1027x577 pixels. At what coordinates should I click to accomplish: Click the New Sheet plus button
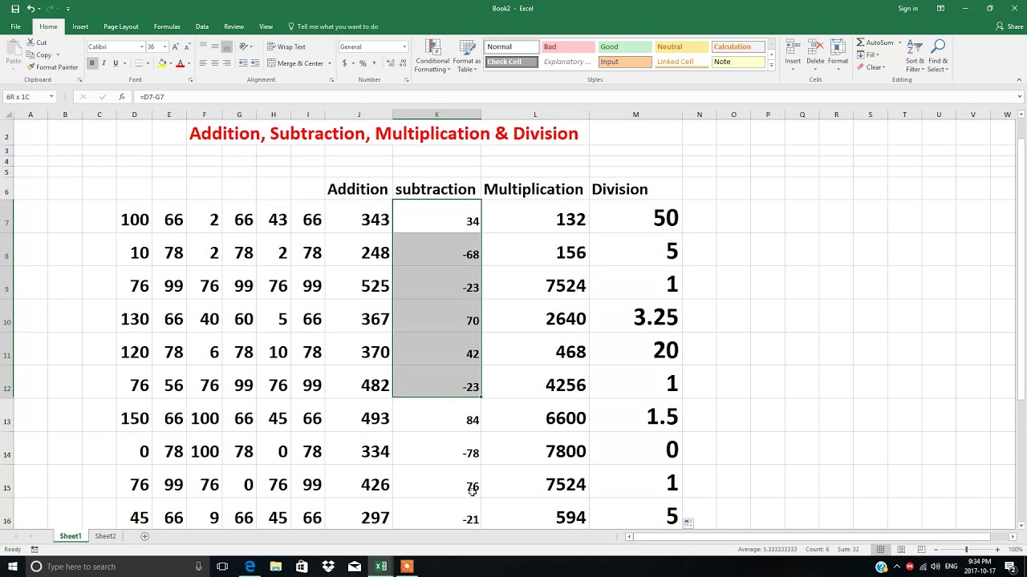144,535
